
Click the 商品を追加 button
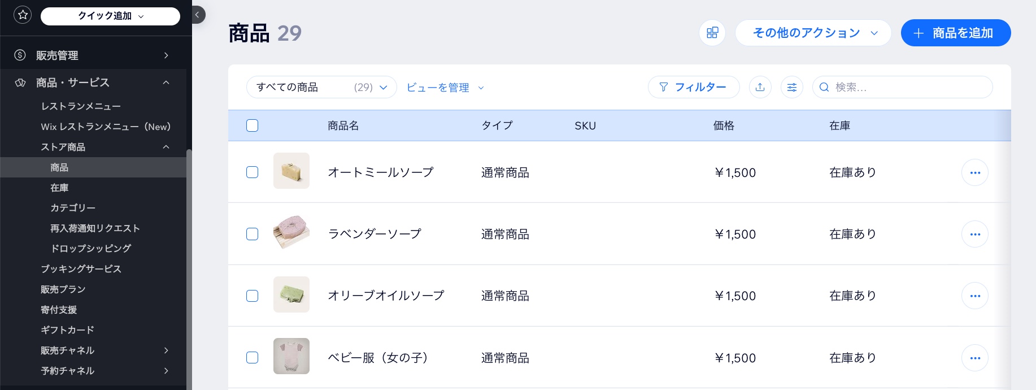(956, 33)
